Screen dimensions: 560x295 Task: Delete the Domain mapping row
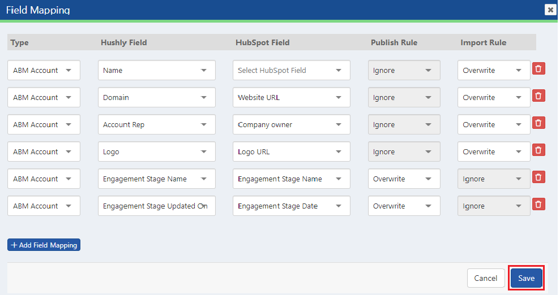[x=538, y=96]
